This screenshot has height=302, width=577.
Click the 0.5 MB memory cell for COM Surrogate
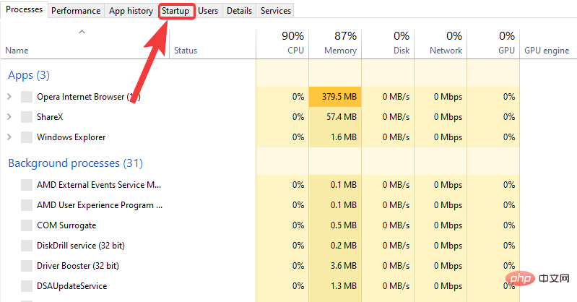click(x=335, y=225)
